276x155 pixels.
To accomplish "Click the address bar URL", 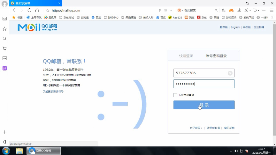I will pos(66,11).
